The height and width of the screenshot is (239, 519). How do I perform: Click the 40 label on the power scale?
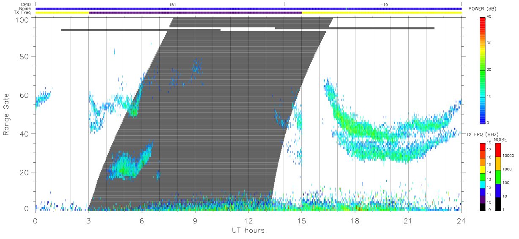489,16
